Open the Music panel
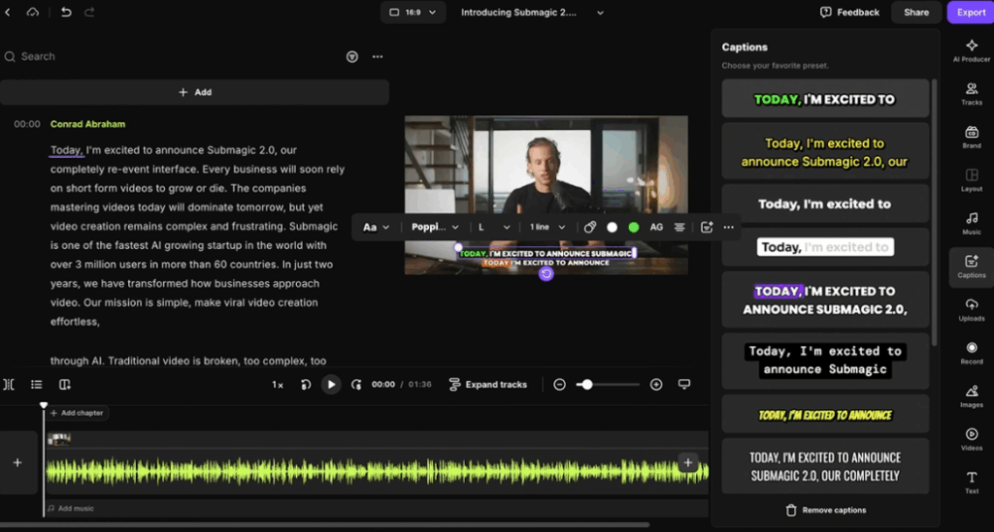This screenshot has height=532, width=994. point(971,223)
